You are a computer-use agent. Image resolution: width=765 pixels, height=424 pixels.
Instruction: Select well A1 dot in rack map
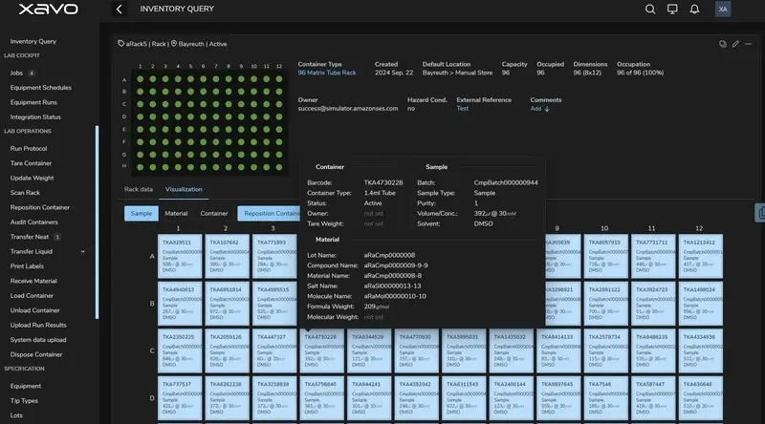pos(140,79)
